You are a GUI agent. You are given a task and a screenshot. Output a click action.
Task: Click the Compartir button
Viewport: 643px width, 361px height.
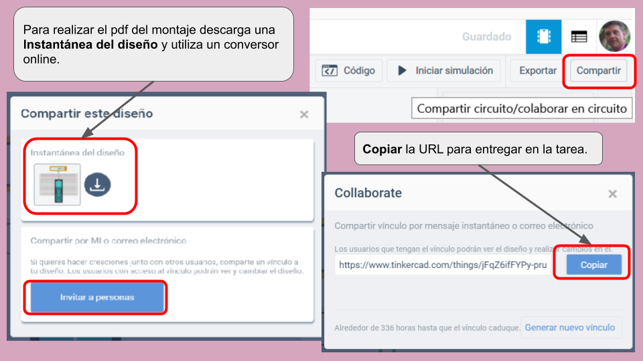[599, 70]
